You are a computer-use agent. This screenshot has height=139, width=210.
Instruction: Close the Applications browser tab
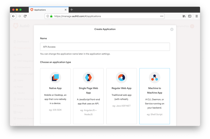[x=65, y=10]
